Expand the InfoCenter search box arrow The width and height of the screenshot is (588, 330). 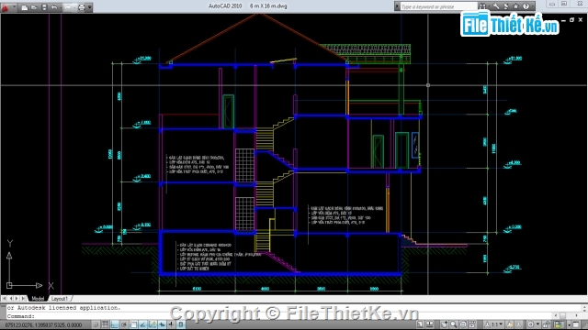[x=397, y=6]
